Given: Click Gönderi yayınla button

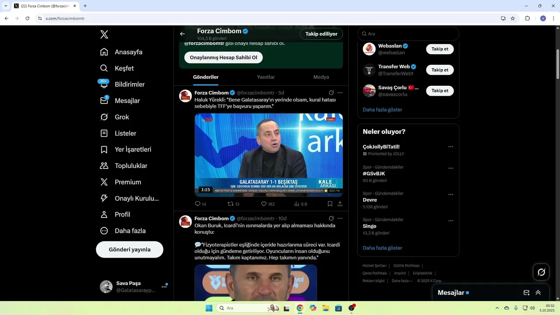Looking at the screenshot, I should click(x=129, y=249).
